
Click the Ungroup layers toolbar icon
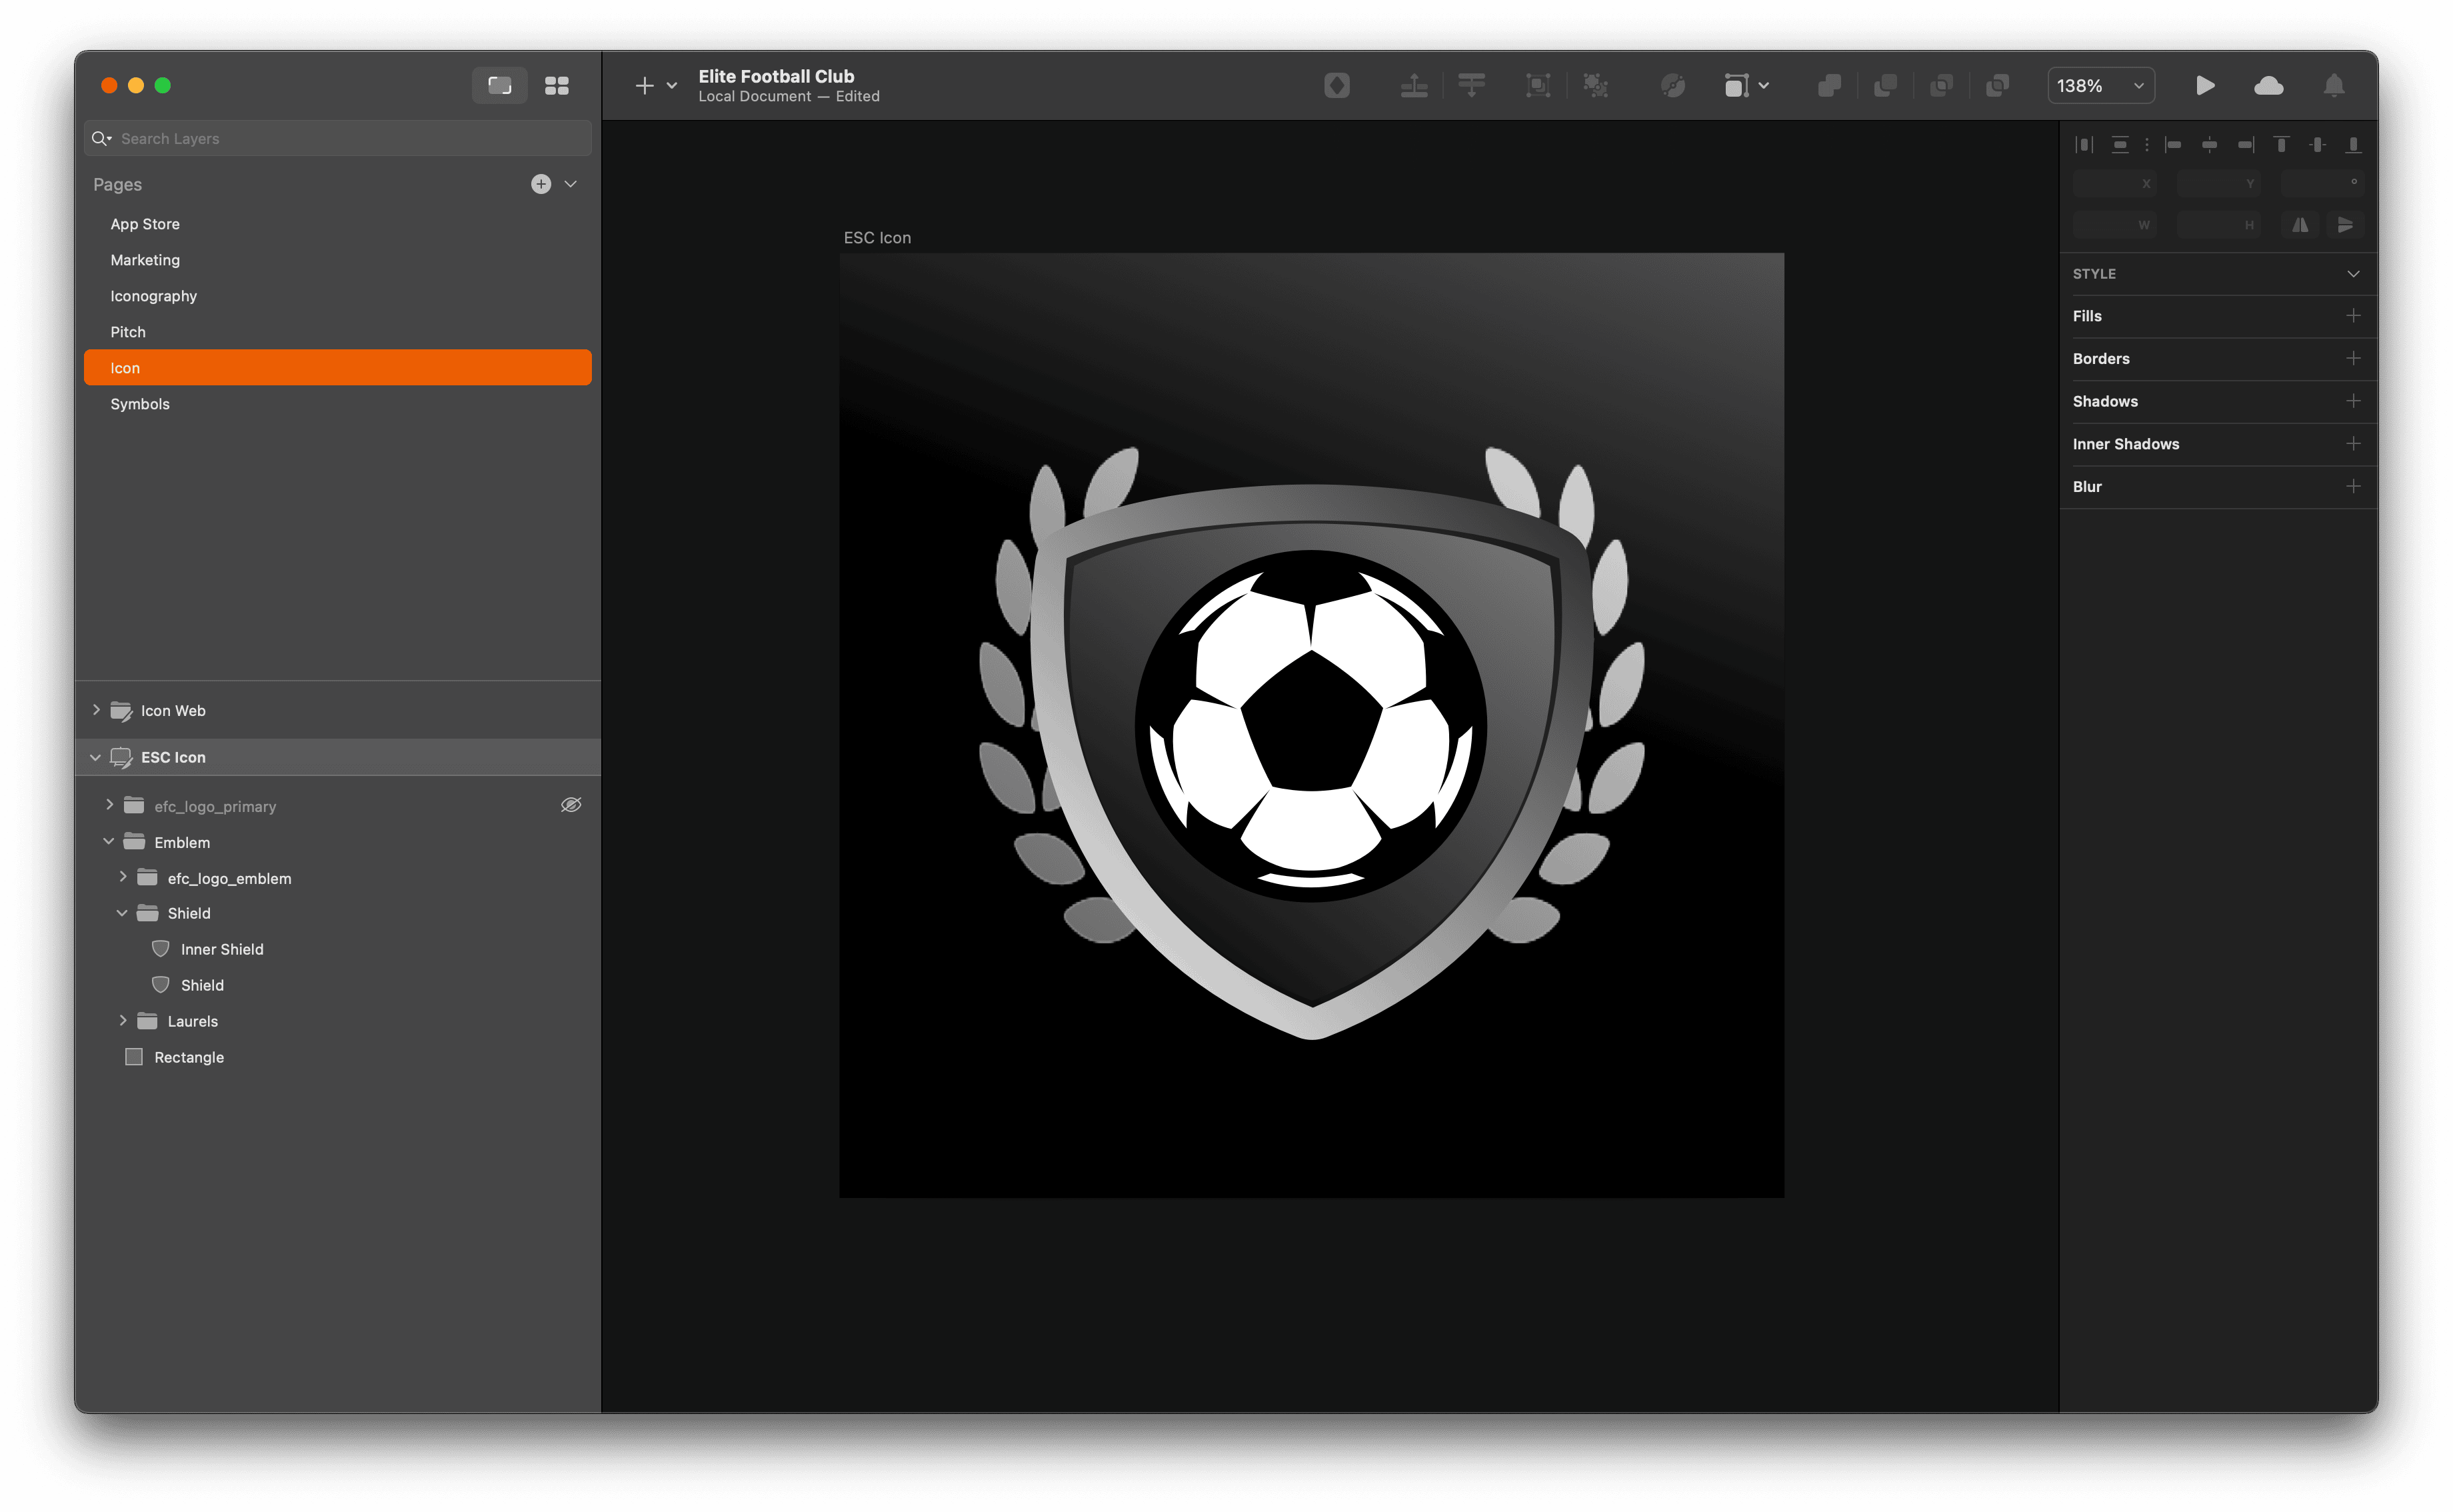click(1596, 86)
